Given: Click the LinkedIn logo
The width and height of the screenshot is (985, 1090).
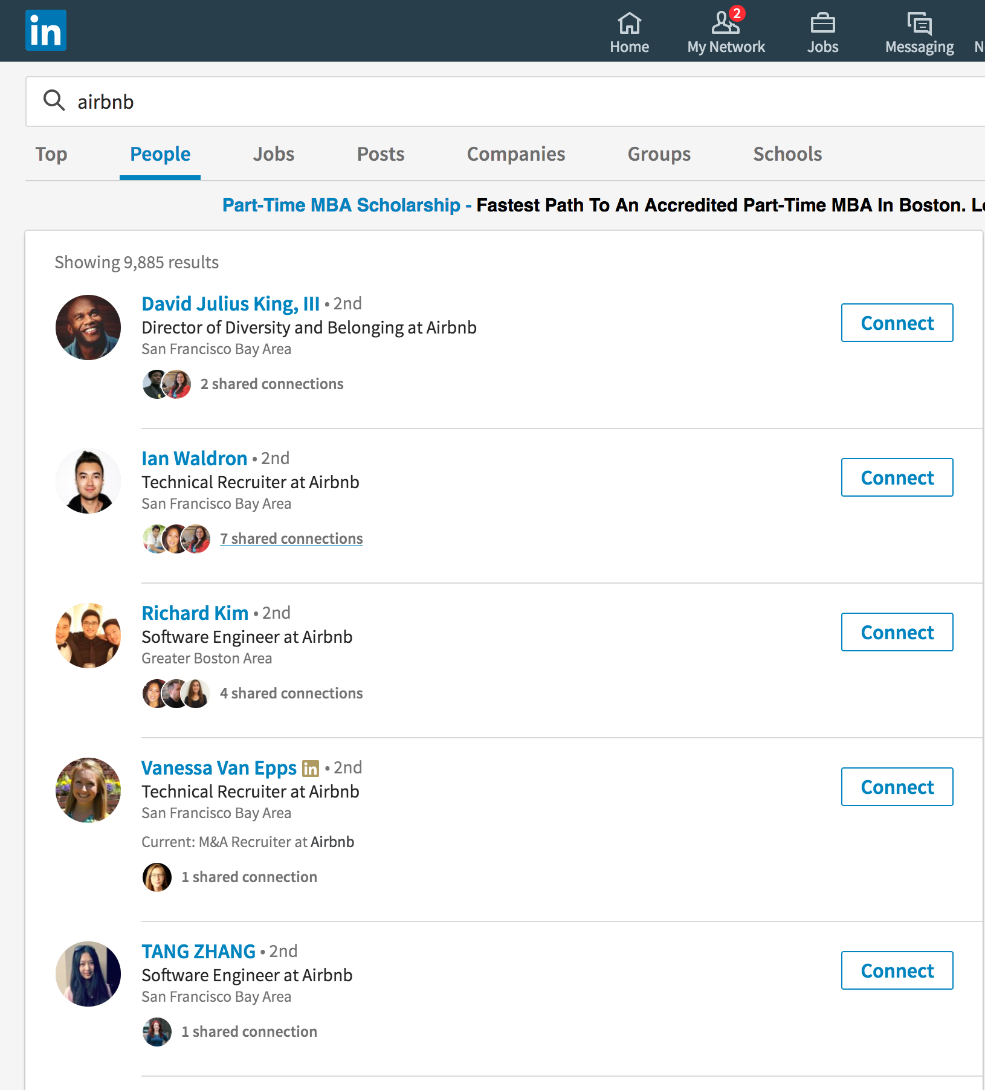Looking at the screenshot, I should [x=46, y=30].
